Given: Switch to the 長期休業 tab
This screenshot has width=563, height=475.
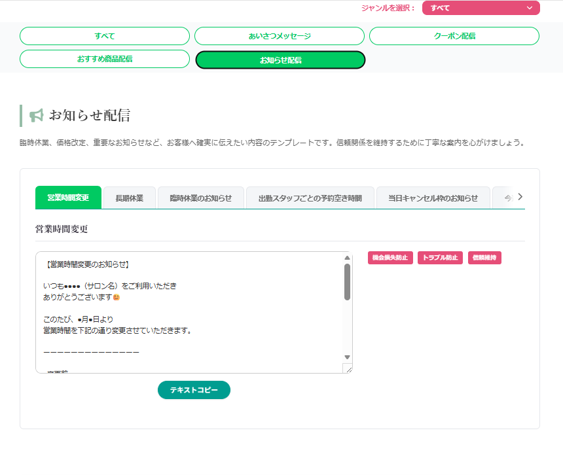Looking at the screenshot, I should pos(129,198).
